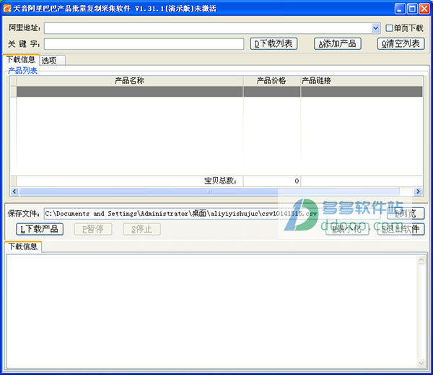433x375 pixels.
Task: Click the B浏览 browse button
Action: [406, 213]
